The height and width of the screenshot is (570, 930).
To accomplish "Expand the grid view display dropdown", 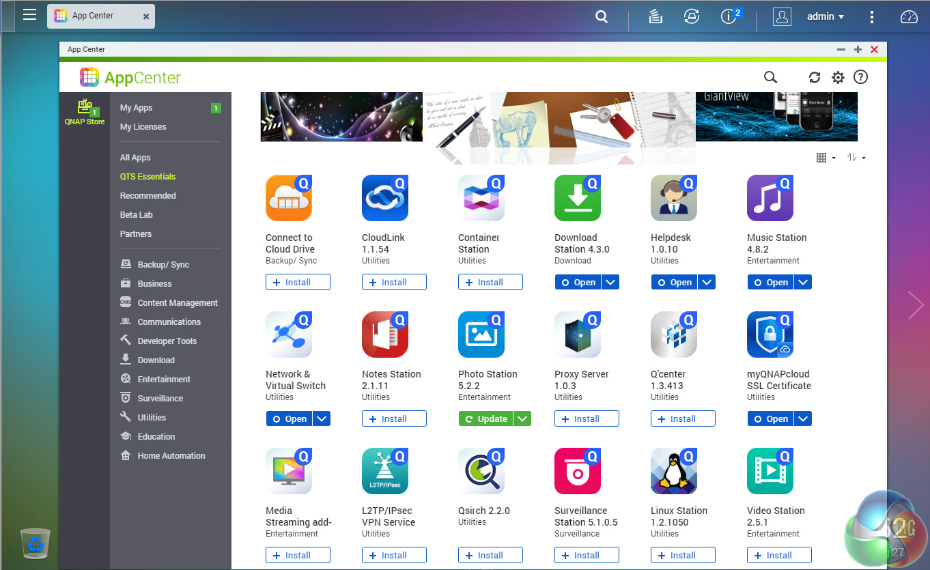I will (824, 157).
